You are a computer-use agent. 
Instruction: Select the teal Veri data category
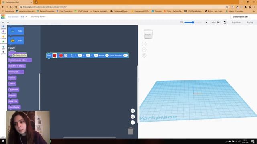(x=3, y=48)
